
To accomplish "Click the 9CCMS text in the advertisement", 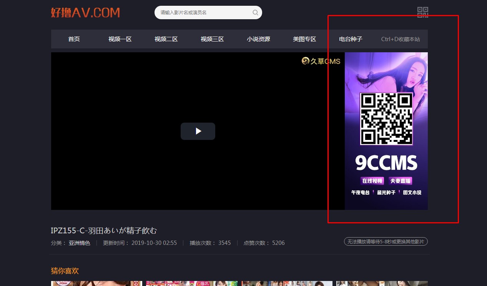I will [x=386, y=162].
